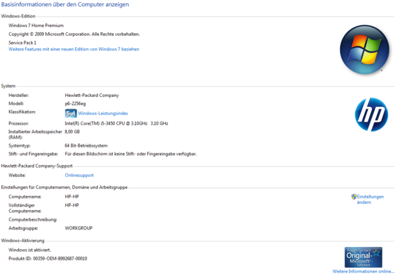Open Weitere Features mit einer neuen Edition link
Image resolution: width=398 pixels, height=280 pixels.
pos(74,49)
